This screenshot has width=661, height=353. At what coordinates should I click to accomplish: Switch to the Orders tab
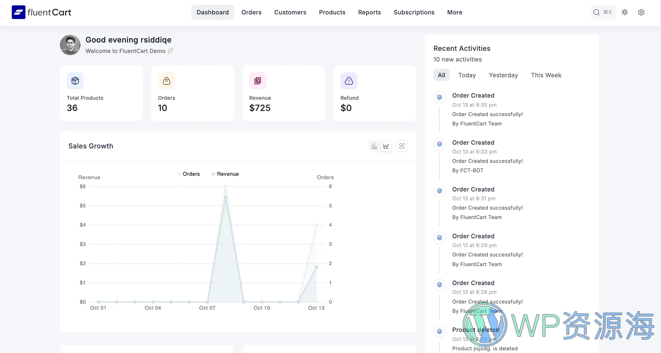[251, 12]
